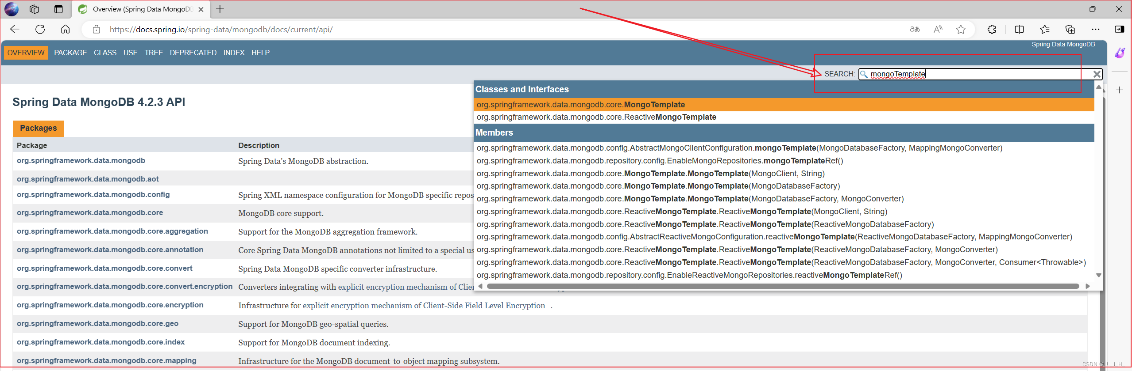Screen dimensions: 1132x371
Task: Select the Overview navigation tab
Action: click(x=26, y=53)
